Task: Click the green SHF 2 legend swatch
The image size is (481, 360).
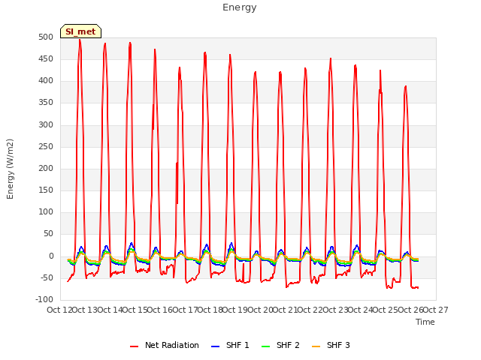Action: [265, 346]
